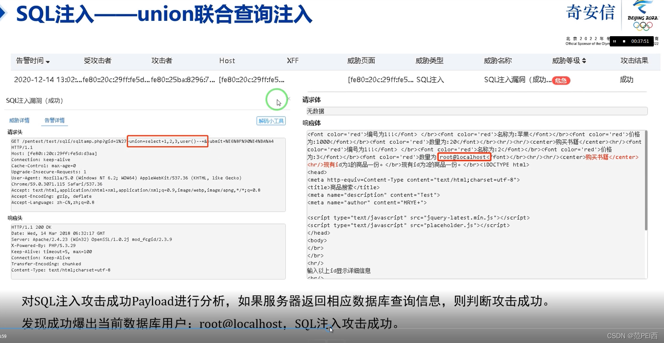This screenshot has width=664, height=343.
Task: Click the video progress bar at the bottom
Action: click(332, 329)
